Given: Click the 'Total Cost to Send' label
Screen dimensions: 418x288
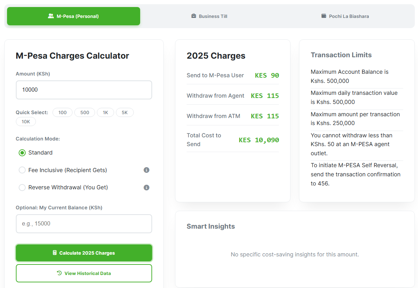Looking at the screenshot, I should point(204,140).
